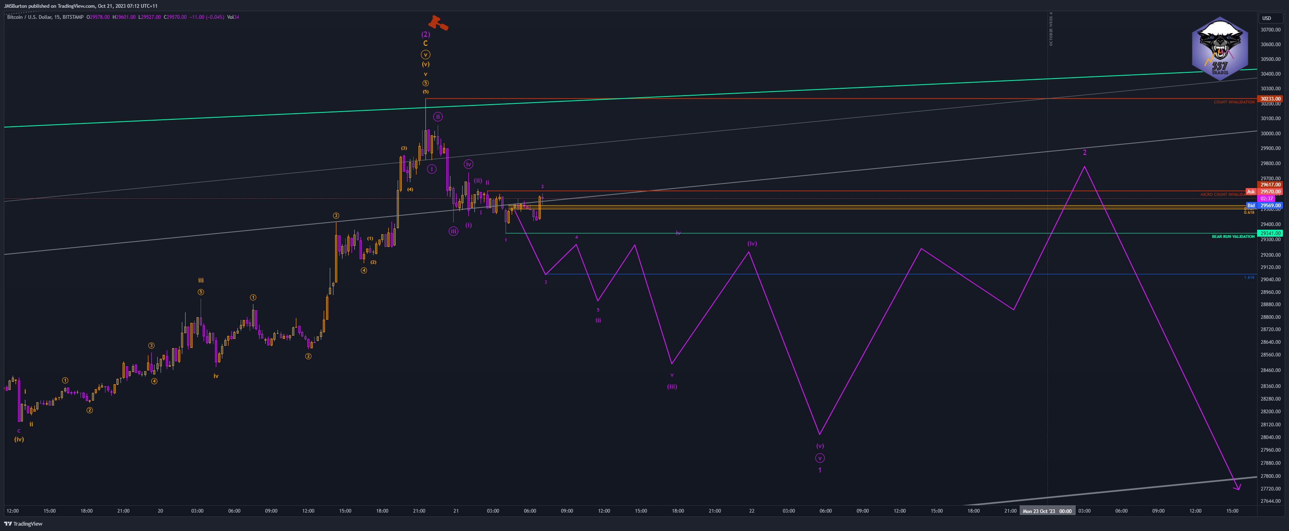Click the Vol34 volume indicator label
Screen dimensions: 1289x531
click(233, 17)
